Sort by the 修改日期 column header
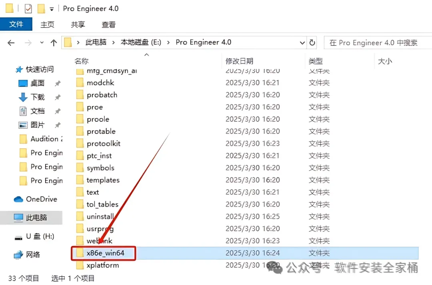432x285 pixels. pyautogui.click(x=239, y=61)
